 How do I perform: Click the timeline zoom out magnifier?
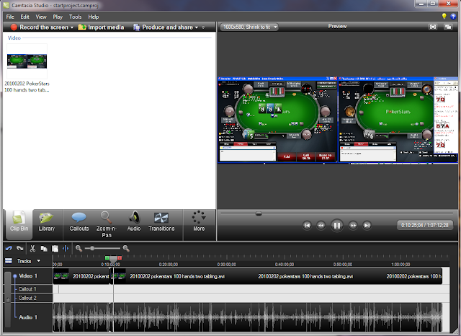[79, 249]
